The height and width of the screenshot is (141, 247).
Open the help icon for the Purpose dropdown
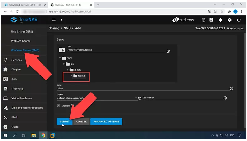140,98
